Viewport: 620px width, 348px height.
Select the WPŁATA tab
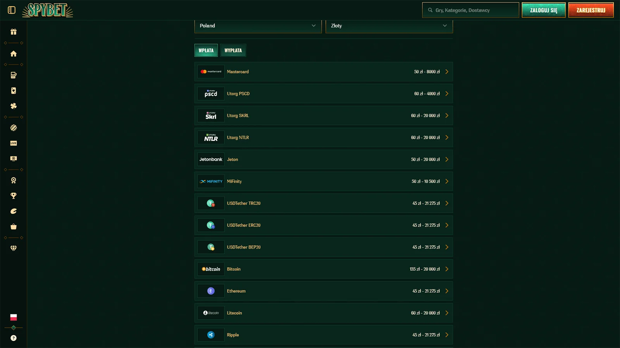pyautogui.click(x=206, y=50)
